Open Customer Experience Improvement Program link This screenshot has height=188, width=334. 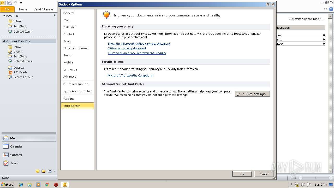click(137, 53)
